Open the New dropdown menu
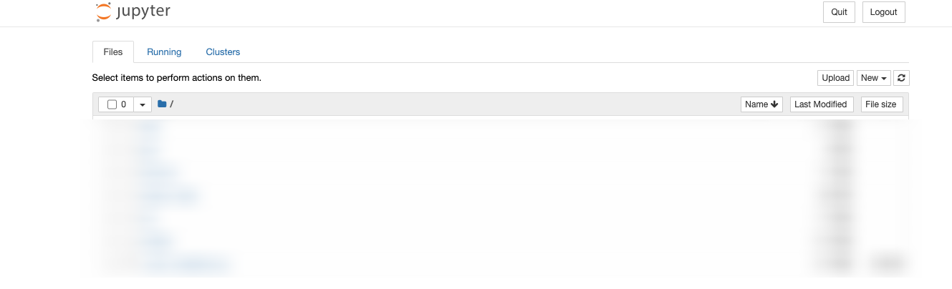 tap(873, 78)
